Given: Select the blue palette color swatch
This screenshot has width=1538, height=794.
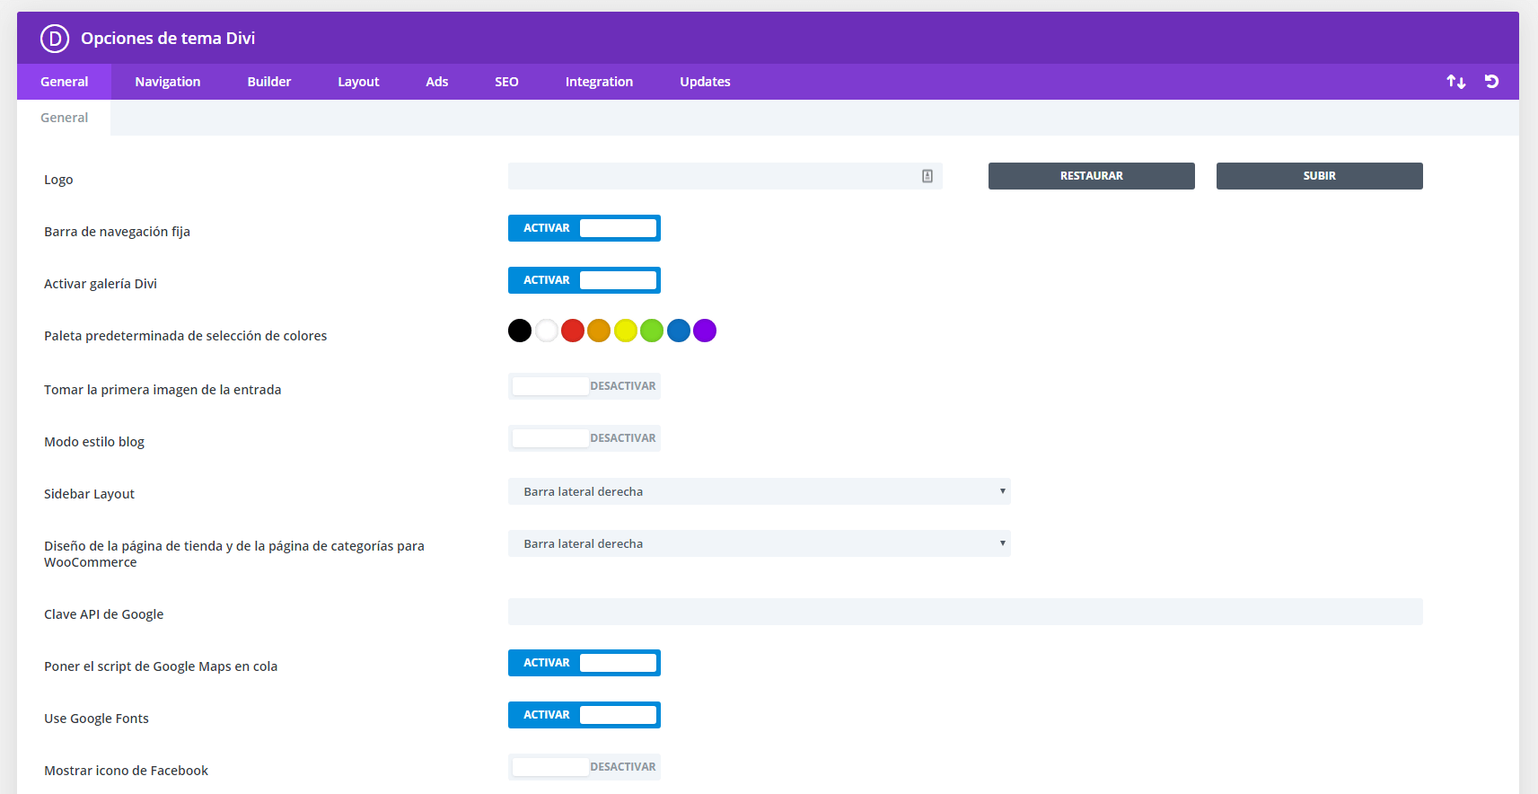Looking at the screenshot, I should point(679,331).
